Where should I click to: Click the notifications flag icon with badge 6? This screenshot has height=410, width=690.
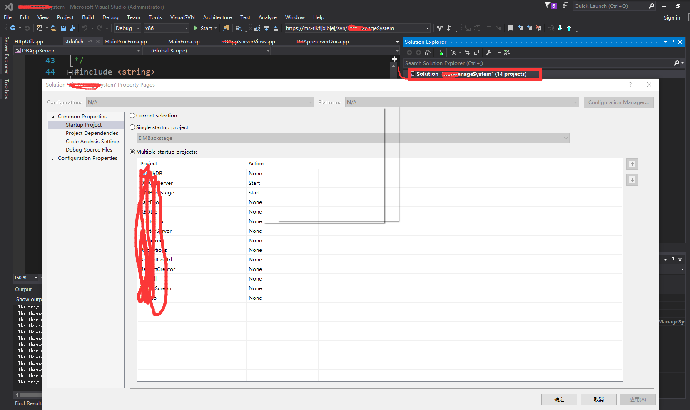pyautogui.click(x=551, y=6)
